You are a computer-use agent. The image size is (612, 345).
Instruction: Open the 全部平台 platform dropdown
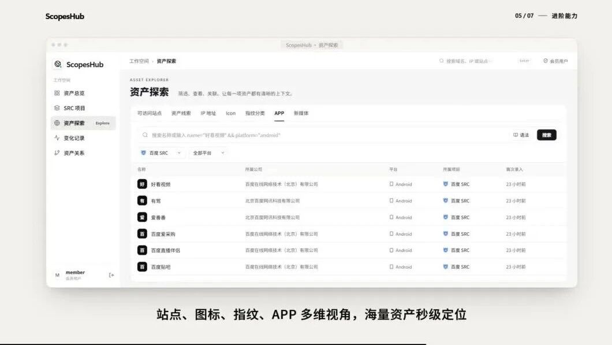point(208,153)
